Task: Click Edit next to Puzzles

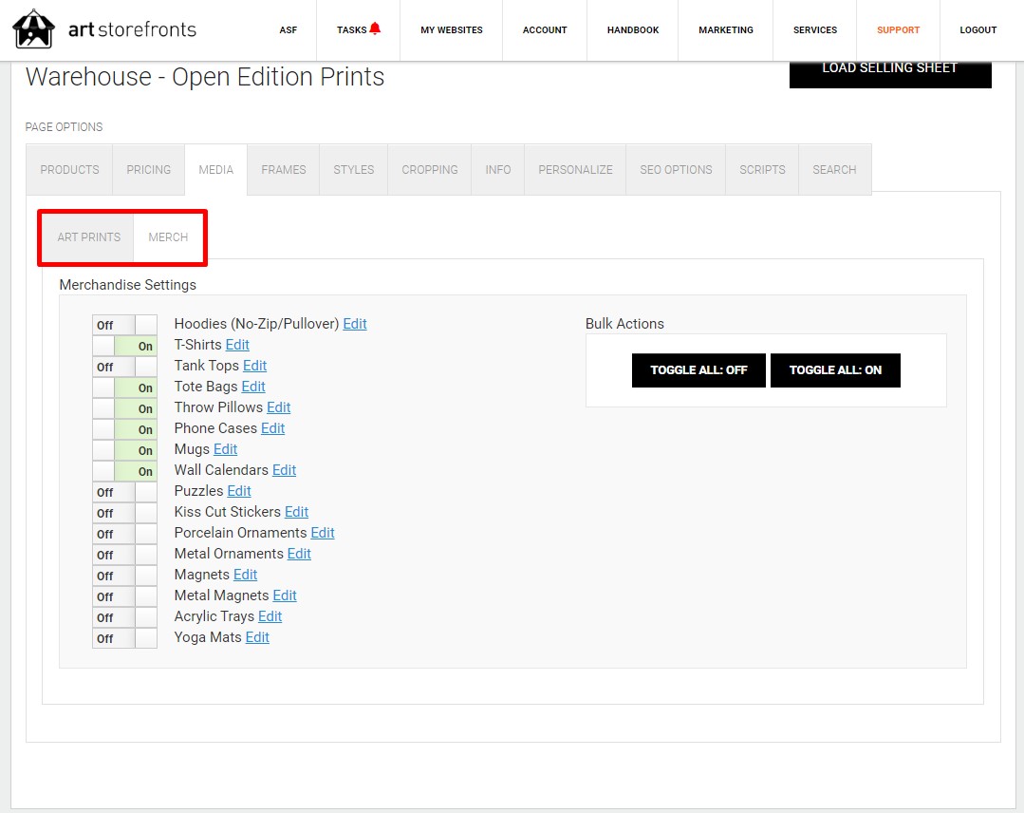Action: (239, 491)
